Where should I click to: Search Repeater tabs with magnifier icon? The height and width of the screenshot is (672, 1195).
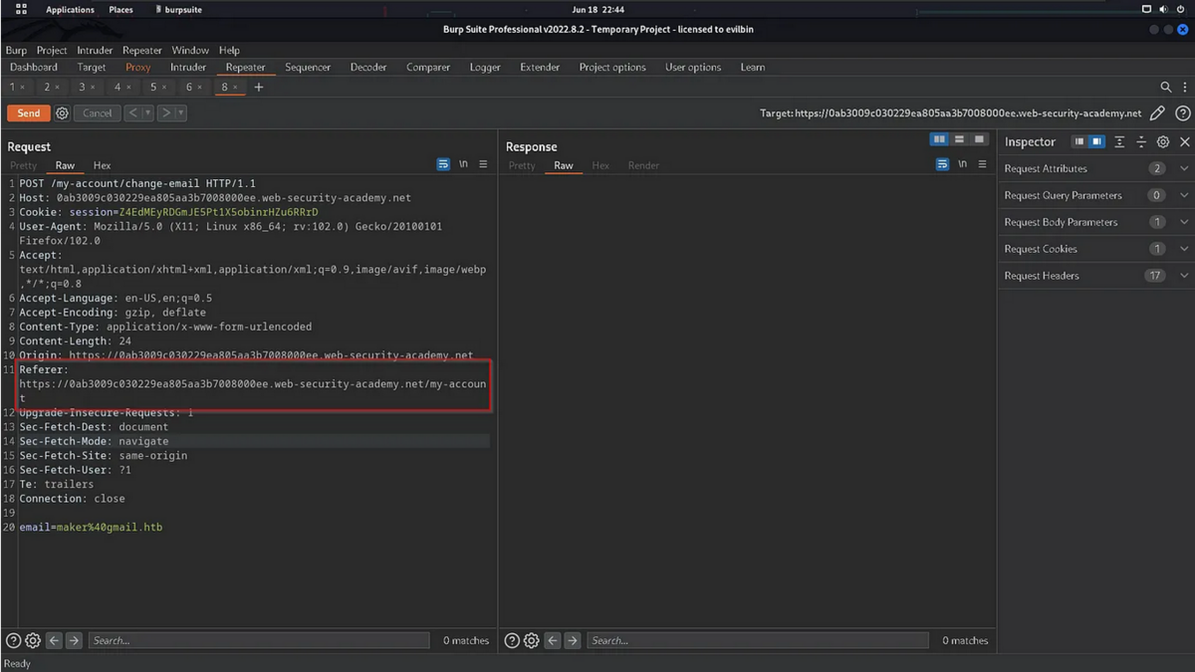[x=1166, y=88]
